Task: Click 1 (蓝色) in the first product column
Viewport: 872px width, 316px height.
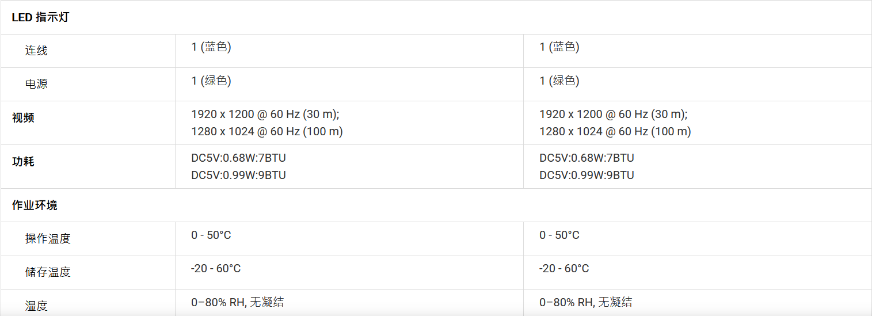Action: tap(211, 47)
